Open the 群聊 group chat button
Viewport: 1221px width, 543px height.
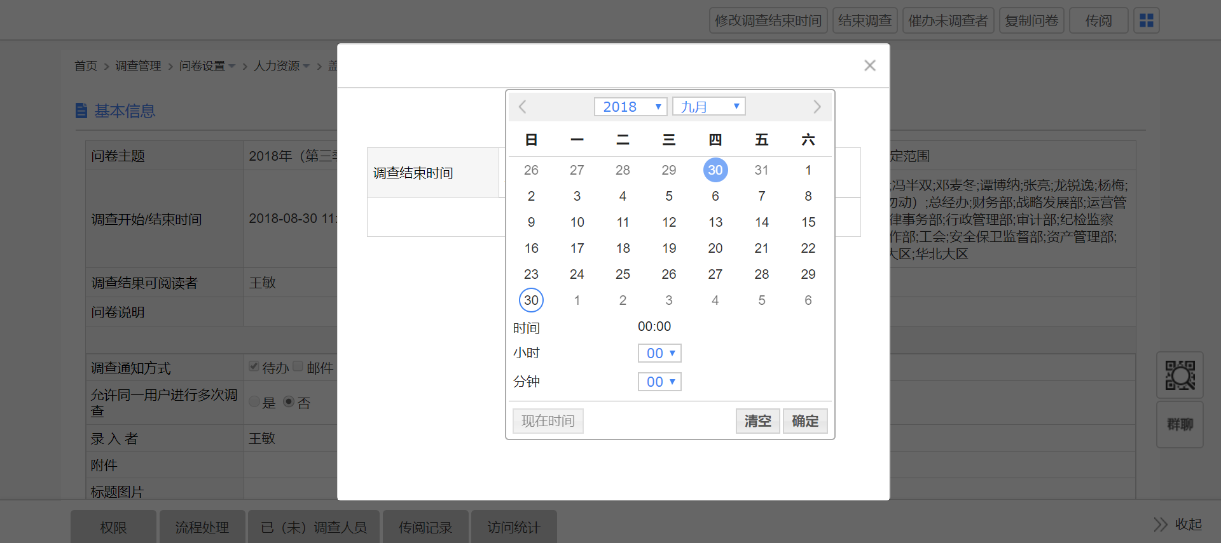tap(1180, 424)
